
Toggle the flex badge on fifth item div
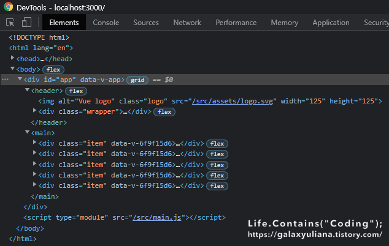217,186
